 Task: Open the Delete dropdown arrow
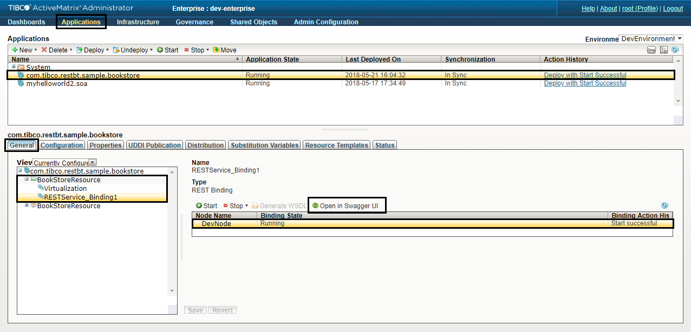71,50
